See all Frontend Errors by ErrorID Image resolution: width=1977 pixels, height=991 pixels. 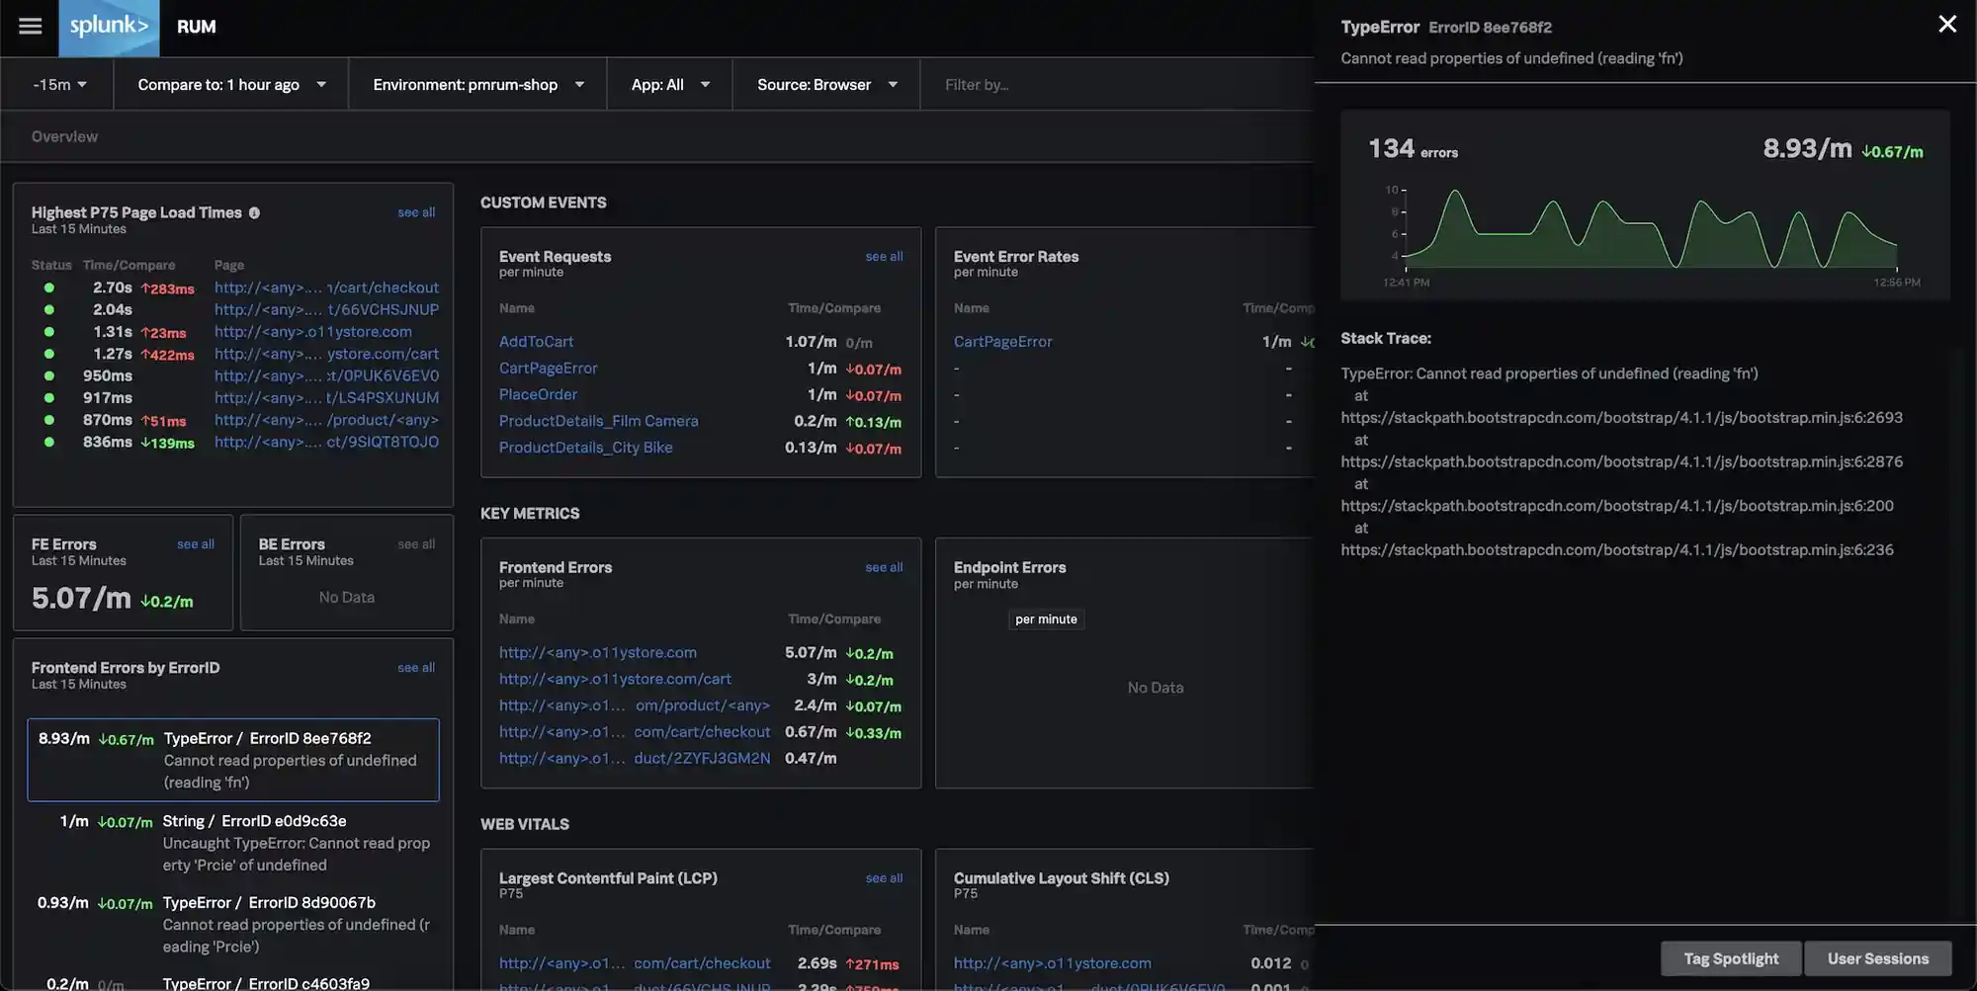pos(416,668)
